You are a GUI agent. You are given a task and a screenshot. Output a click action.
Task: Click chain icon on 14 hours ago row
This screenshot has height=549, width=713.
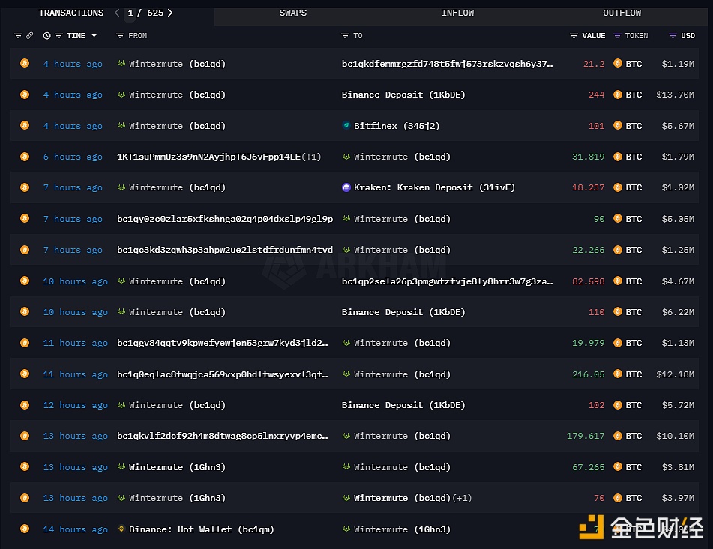pos(25,529)
